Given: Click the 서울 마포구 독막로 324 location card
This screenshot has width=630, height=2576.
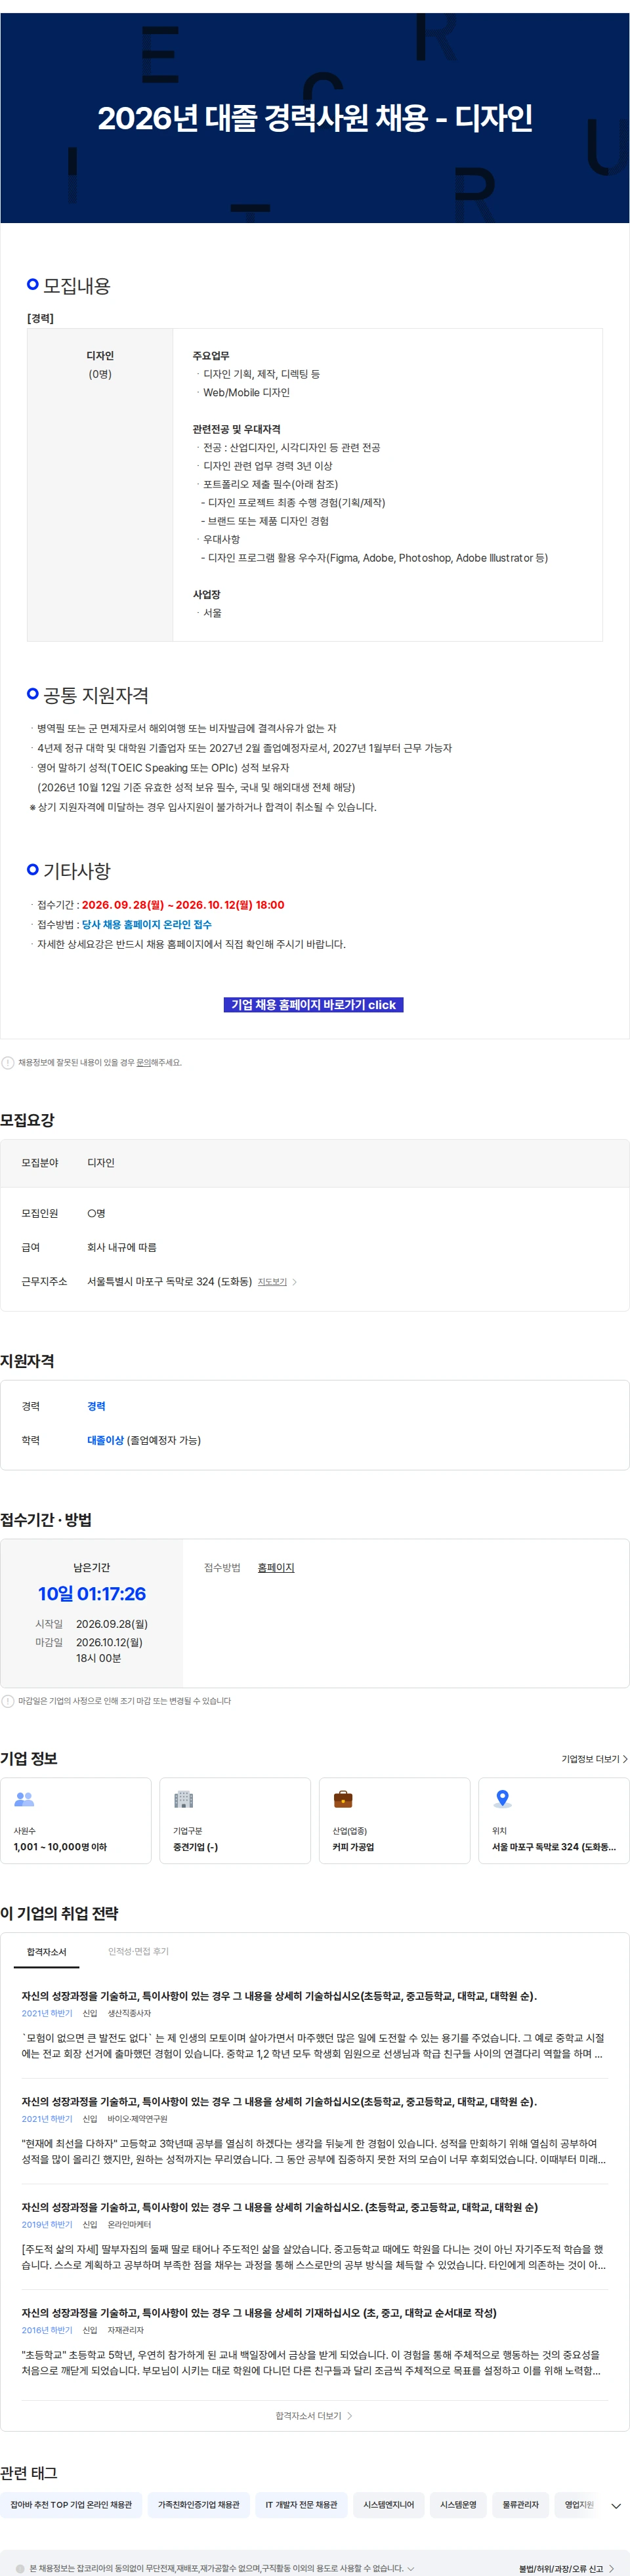Looking at the screenshot, I should pyautogui.click(x=554, y=1820).
